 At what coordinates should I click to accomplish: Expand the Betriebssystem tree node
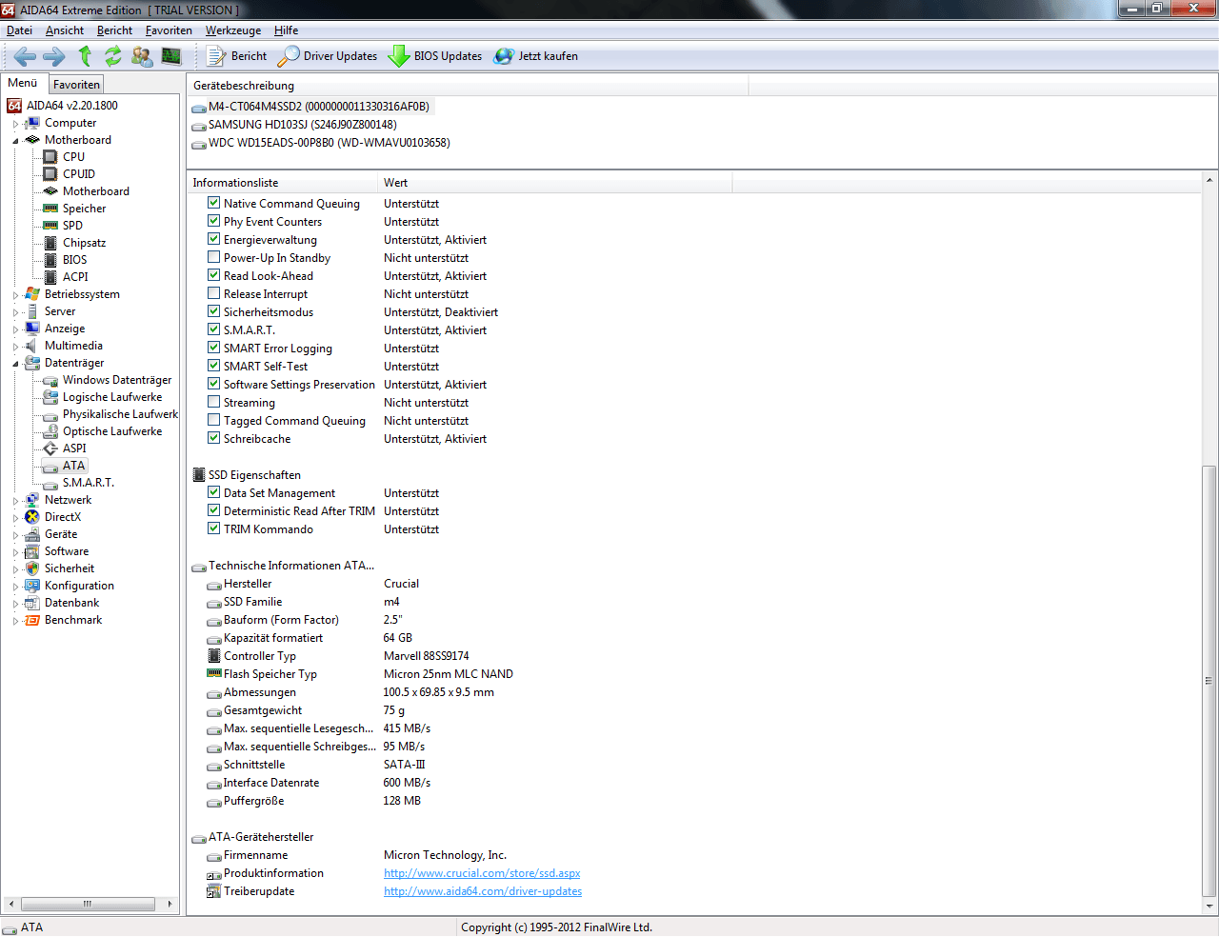tap(15, 295)
